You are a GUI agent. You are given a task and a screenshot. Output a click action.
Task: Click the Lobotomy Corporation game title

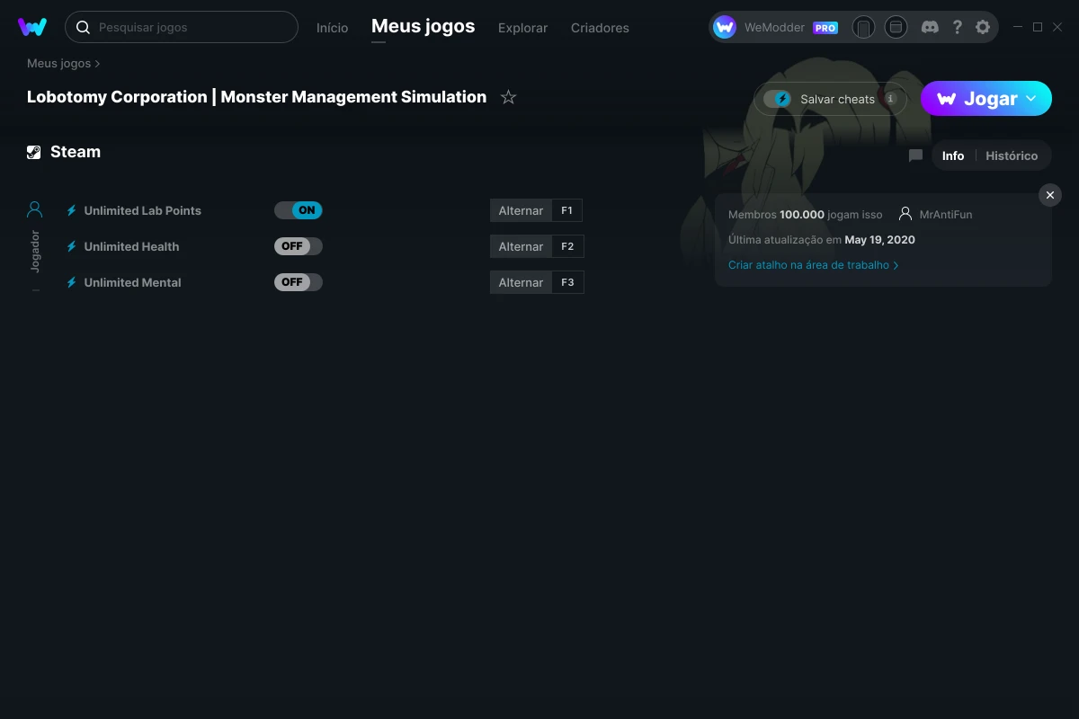click(x=256, y=97)
